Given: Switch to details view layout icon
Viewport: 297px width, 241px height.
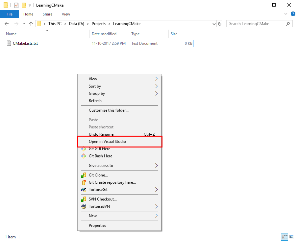Looking at the screenshot, I should [x=285, y=237].
